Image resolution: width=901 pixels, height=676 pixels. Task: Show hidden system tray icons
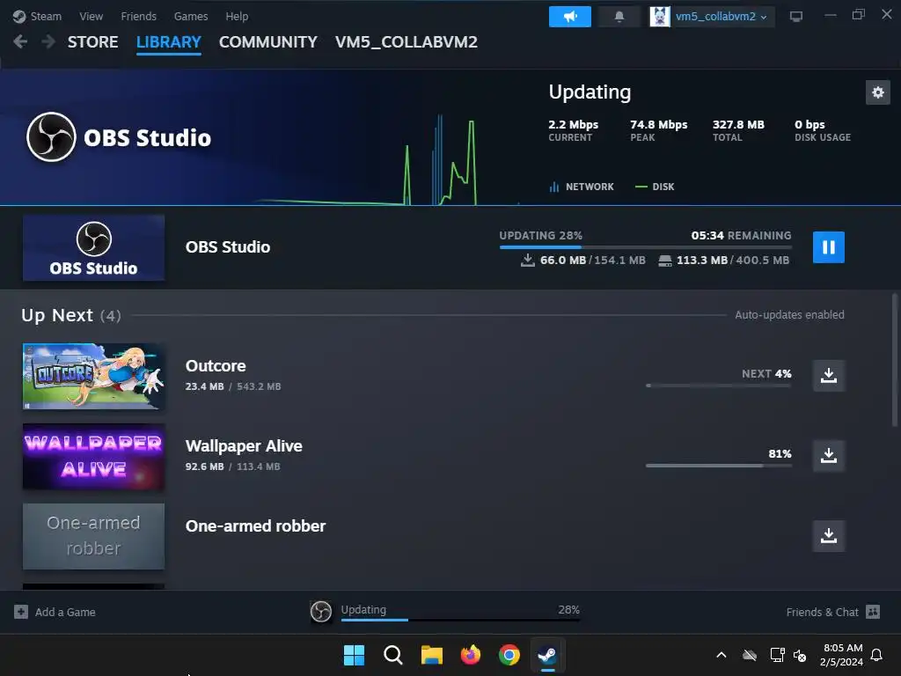(722, 655)
